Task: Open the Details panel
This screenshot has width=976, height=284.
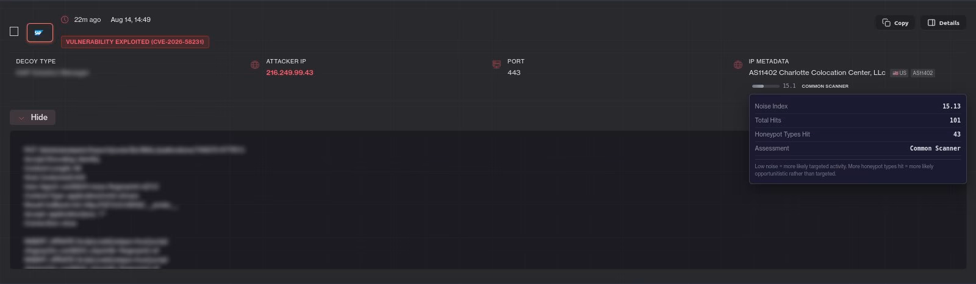Action: pos(943,23)
